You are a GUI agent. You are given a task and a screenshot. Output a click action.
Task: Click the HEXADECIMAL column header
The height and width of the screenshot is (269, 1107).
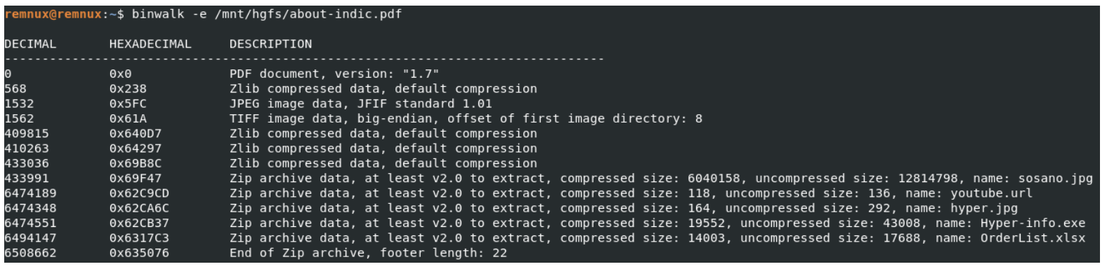pyautogui.click(x=150, y=44)
